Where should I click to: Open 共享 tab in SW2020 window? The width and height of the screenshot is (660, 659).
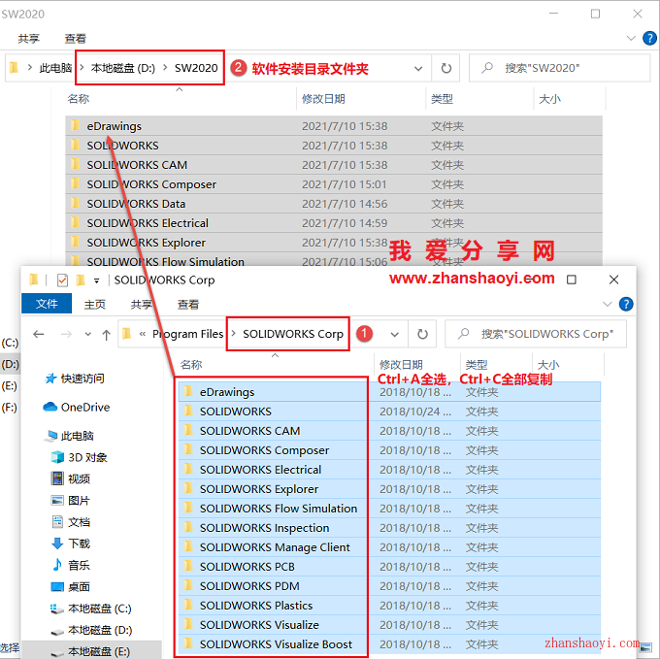click(28, 39)
